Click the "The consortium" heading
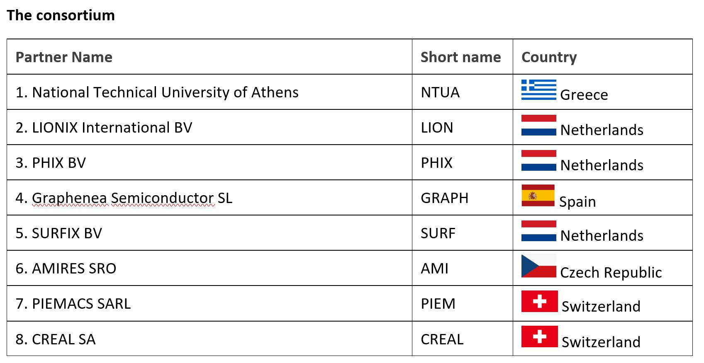This screenshot has width=704, height=363. coord(61,15)
